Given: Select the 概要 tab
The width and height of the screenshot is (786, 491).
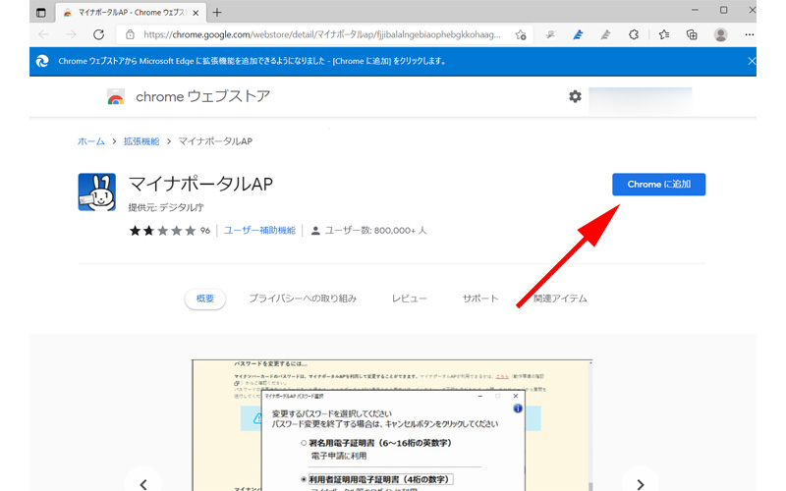Looking at the screenshot, I should coord(205,299).
